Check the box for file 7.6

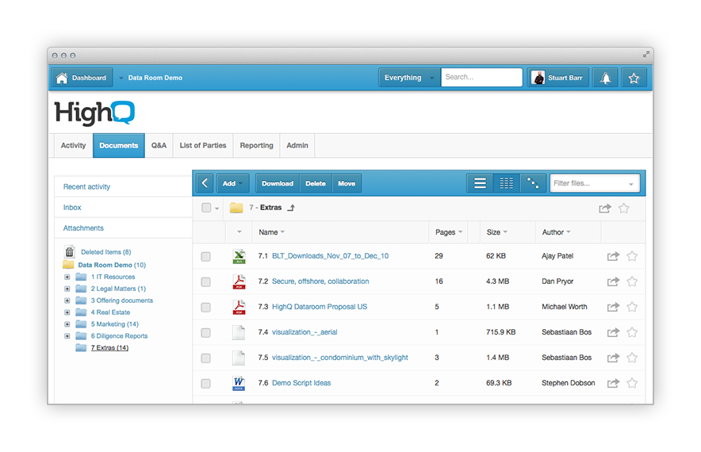(x=205, y=384)
